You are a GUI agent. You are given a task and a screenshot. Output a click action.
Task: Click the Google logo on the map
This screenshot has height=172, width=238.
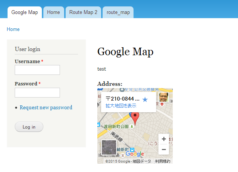[x=135, y=154]
